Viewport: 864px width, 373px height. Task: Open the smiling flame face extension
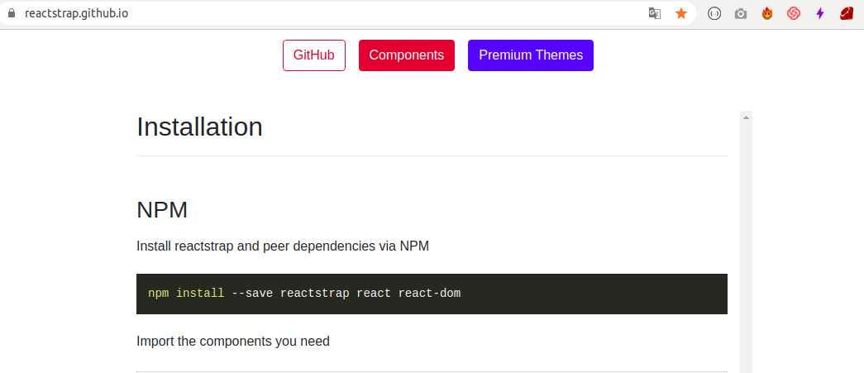[x=767, y=13]
